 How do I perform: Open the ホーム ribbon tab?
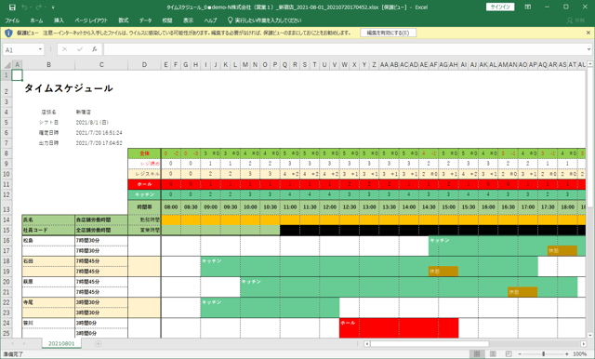36,20
